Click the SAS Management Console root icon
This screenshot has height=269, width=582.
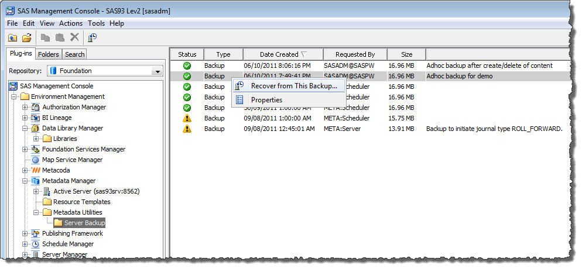(13, 87)
